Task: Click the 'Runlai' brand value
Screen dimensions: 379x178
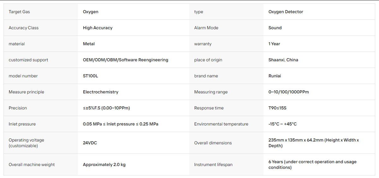Action: coord(275,76)
